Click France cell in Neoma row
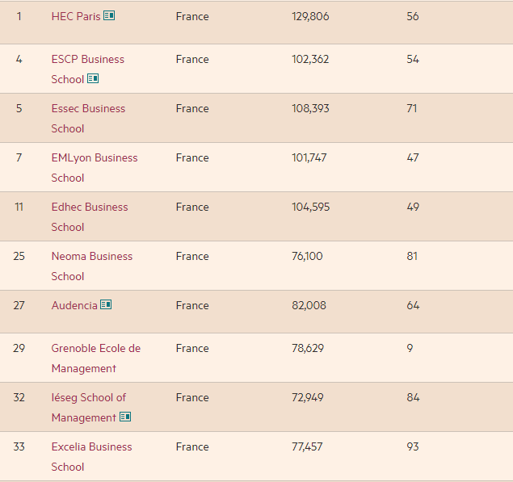 192,256
